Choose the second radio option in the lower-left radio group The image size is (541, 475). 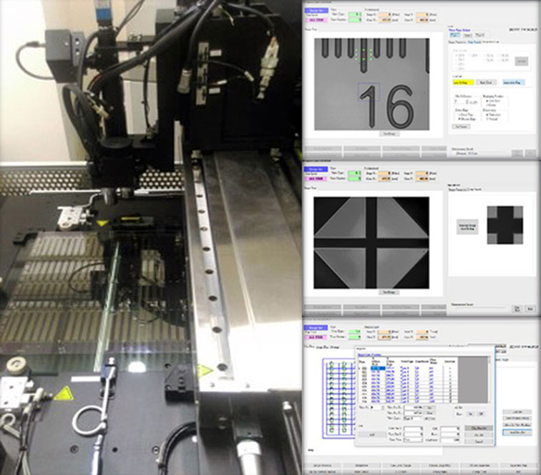point(458,118)
